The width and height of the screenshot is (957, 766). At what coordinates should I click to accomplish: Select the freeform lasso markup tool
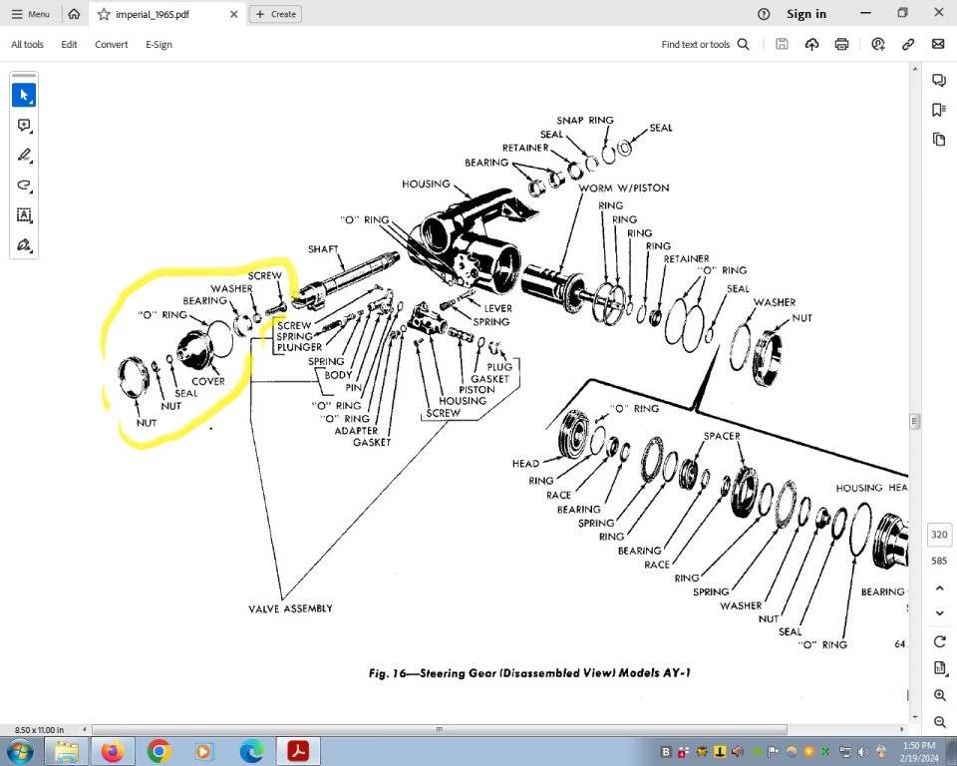24,186
